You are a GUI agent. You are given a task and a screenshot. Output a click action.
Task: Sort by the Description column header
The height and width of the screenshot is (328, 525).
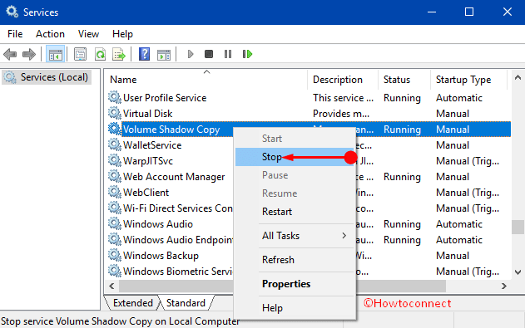(x=343, y=80)
